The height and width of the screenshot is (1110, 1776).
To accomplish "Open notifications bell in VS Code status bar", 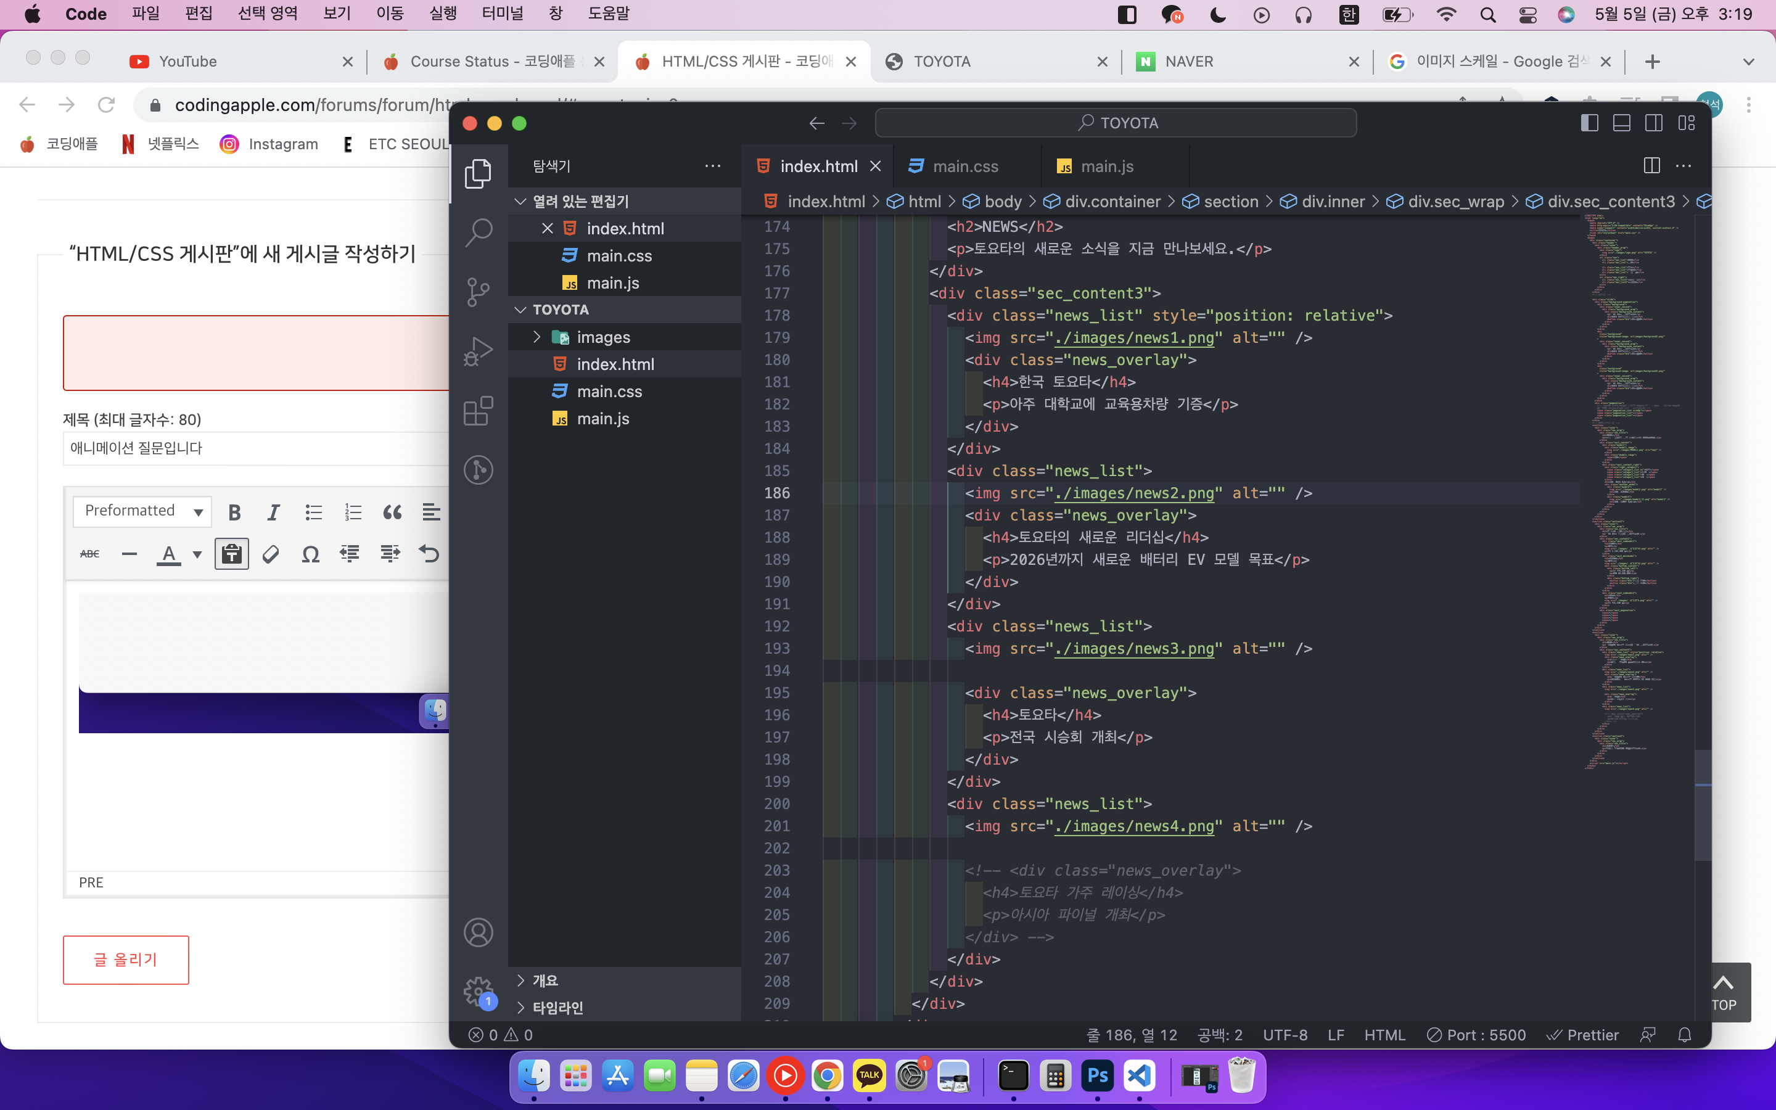I will [1684, 1035].
